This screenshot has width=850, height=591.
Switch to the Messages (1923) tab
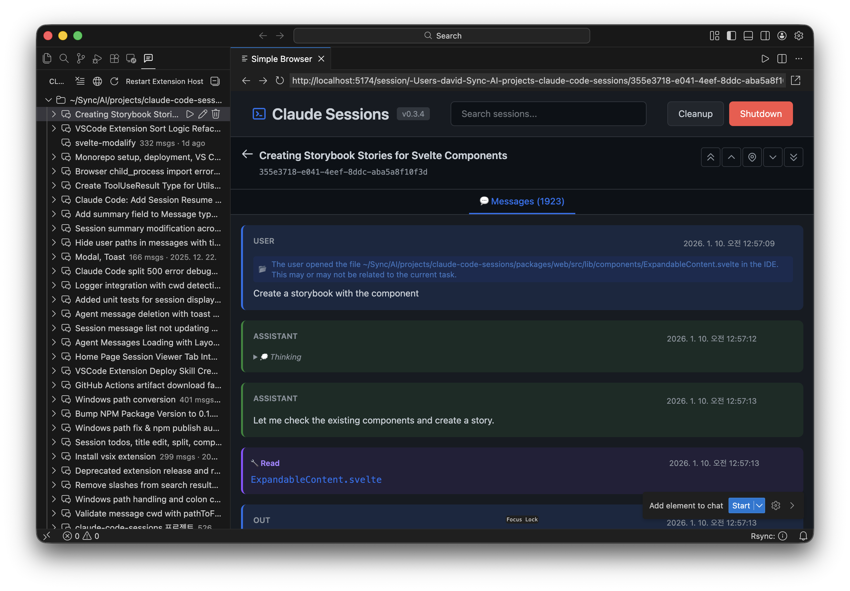point(522,201)
